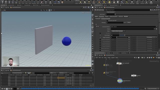Select the Tube shelf tool

(x=9, y=2)
